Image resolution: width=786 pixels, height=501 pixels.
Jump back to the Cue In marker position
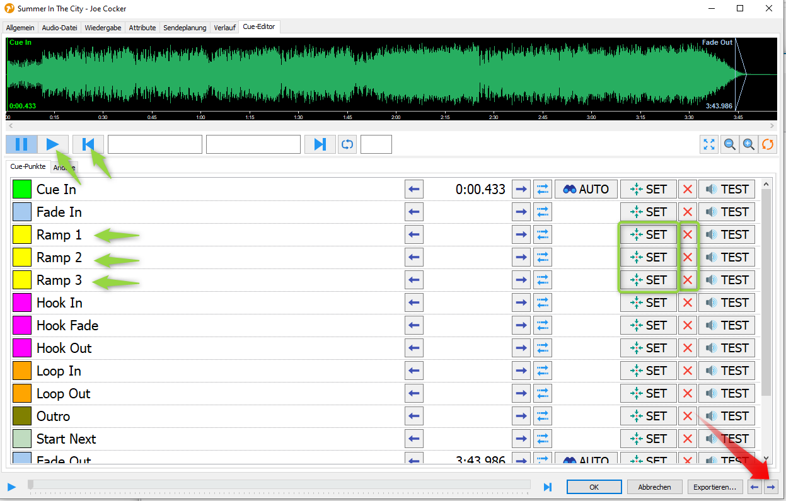(88, 144)
